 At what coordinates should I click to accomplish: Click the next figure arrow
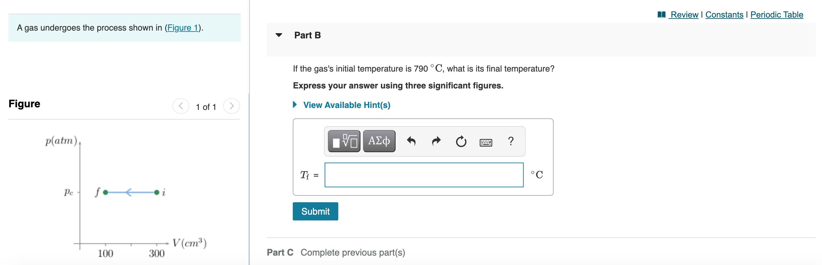[x=232, y=106]
